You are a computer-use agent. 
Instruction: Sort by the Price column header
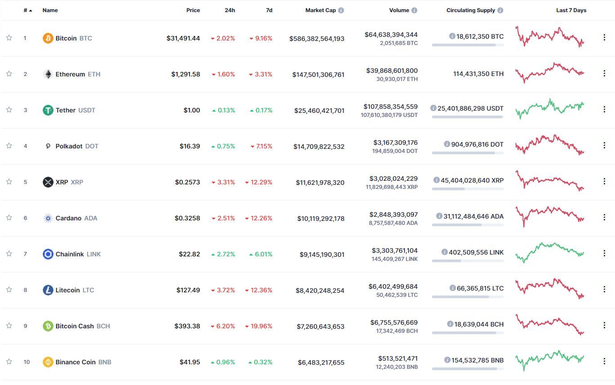click(x=193, y=10)
